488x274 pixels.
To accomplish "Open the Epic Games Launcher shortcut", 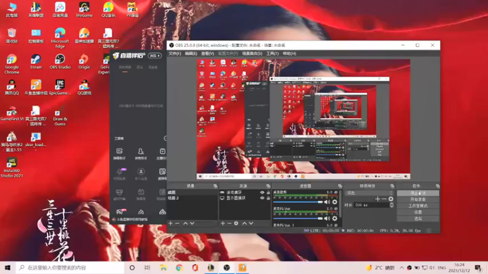I will click(x=60, y=87).
